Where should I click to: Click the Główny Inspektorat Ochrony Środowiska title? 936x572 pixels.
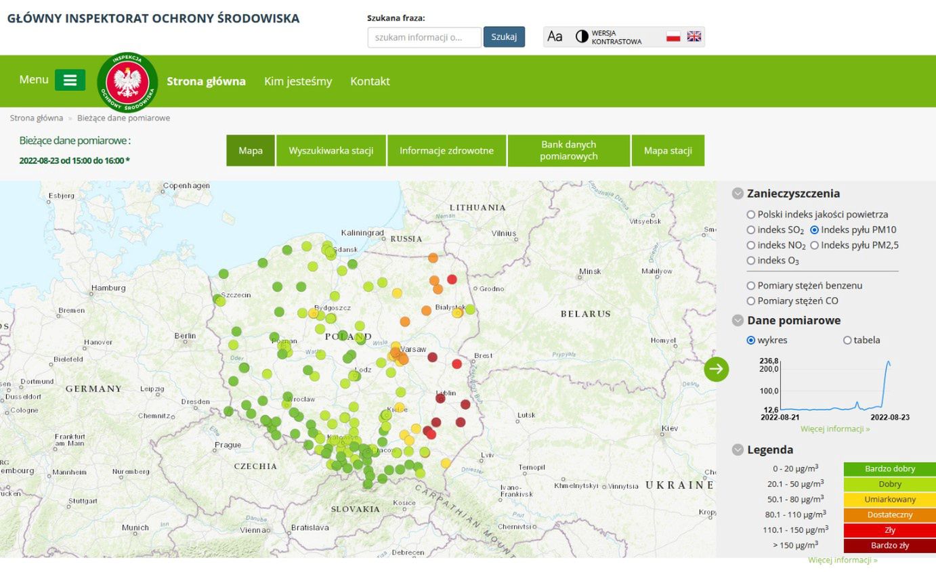pyautogui.click(x=153, y=18)
